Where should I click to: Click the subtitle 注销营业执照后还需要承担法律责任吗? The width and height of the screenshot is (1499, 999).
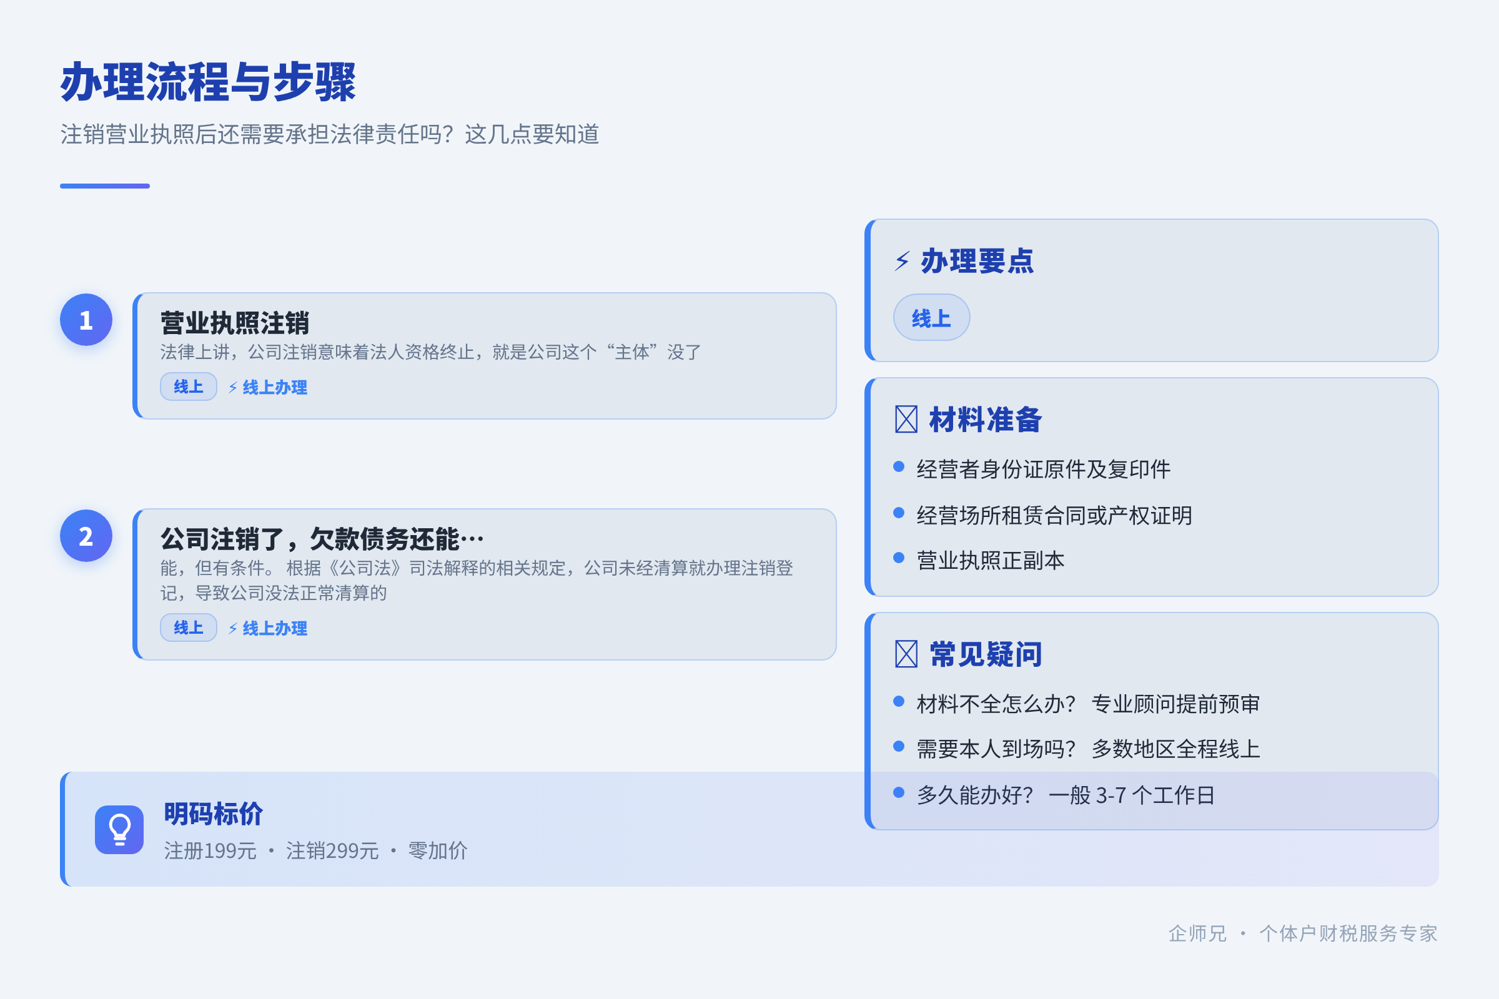[x=330, y=134]
